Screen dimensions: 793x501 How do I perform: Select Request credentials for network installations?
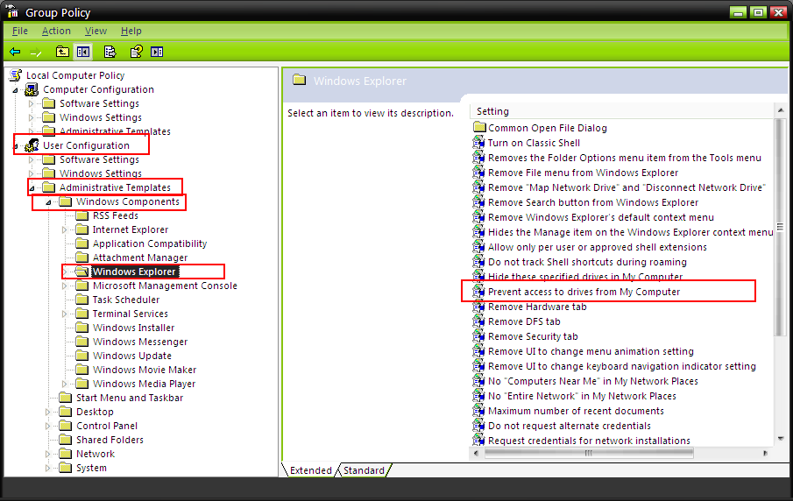pyautogui.click(x=589, y=441)
